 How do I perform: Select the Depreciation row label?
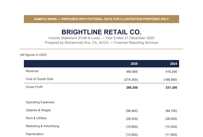point(35,134)
